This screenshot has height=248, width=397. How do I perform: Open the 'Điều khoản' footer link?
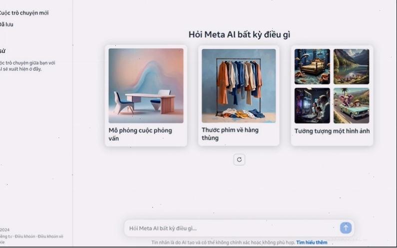[25, 237]
